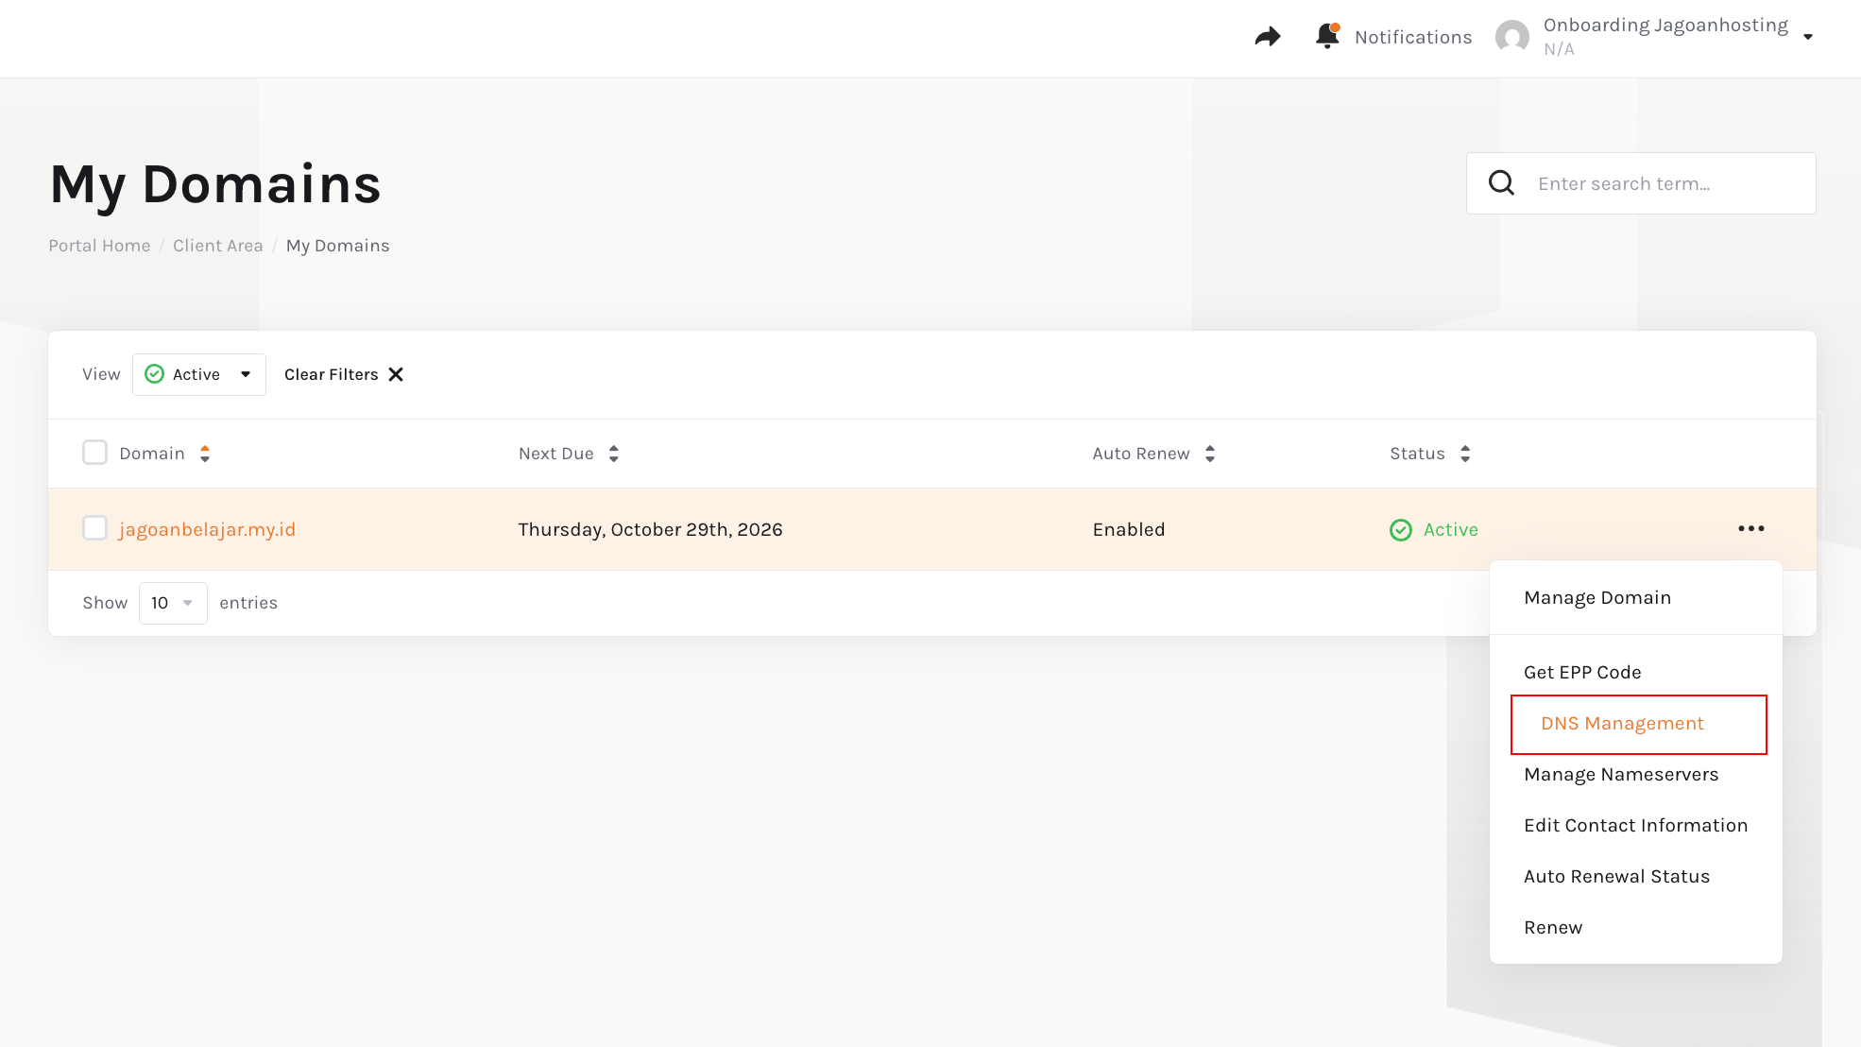Open the notifications bell icon

pyautogui.click(x=1327, y=36)
